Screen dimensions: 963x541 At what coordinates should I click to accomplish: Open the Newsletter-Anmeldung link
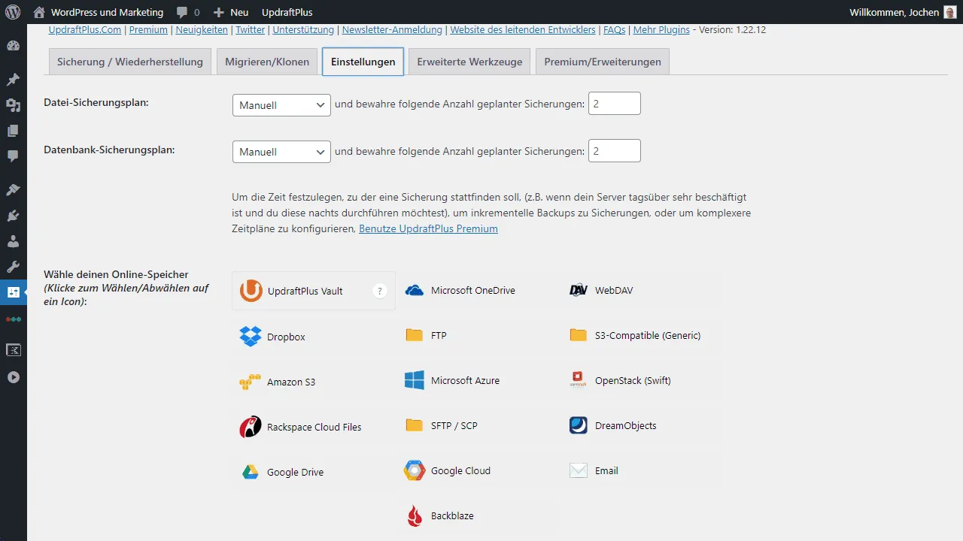(392, 30)
